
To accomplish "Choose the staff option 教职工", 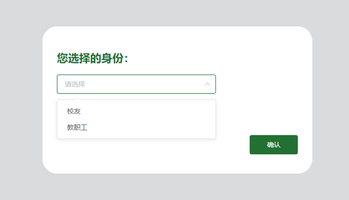I will pos(77,127).
